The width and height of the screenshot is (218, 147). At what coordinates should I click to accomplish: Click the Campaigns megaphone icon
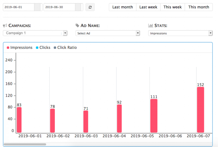tap(5, 26)
